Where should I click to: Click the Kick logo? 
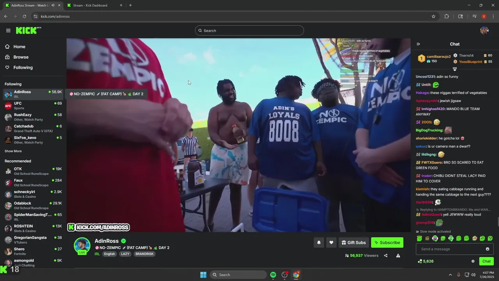[28, 30]
